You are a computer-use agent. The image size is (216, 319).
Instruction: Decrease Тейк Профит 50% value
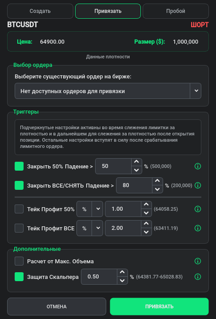coord(146,213)
